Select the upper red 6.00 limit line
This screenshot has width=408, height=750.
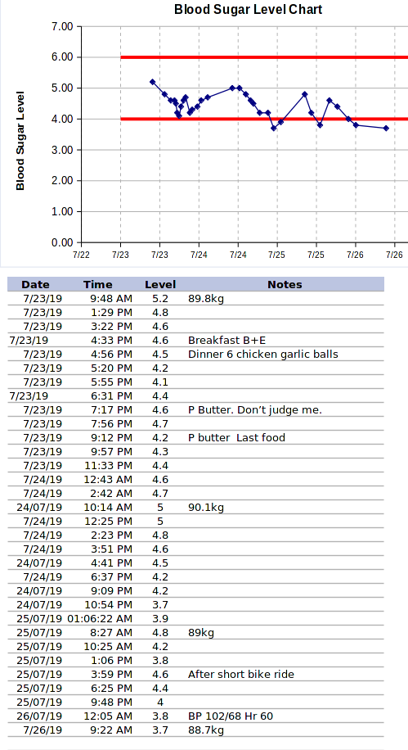pyautogui.click(x=264, y=57)
